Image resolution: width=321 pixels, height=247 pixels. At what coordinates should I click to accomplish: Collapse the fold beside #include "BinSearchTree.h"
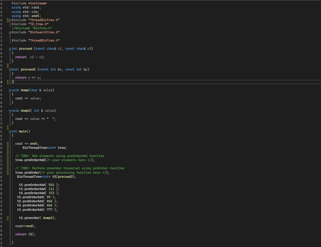[10, 32]
